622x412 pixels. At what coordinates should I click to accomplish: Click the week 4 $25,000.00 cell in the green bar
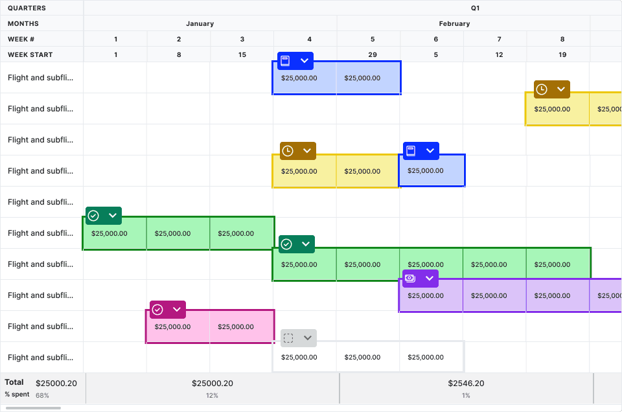point(305,264)
